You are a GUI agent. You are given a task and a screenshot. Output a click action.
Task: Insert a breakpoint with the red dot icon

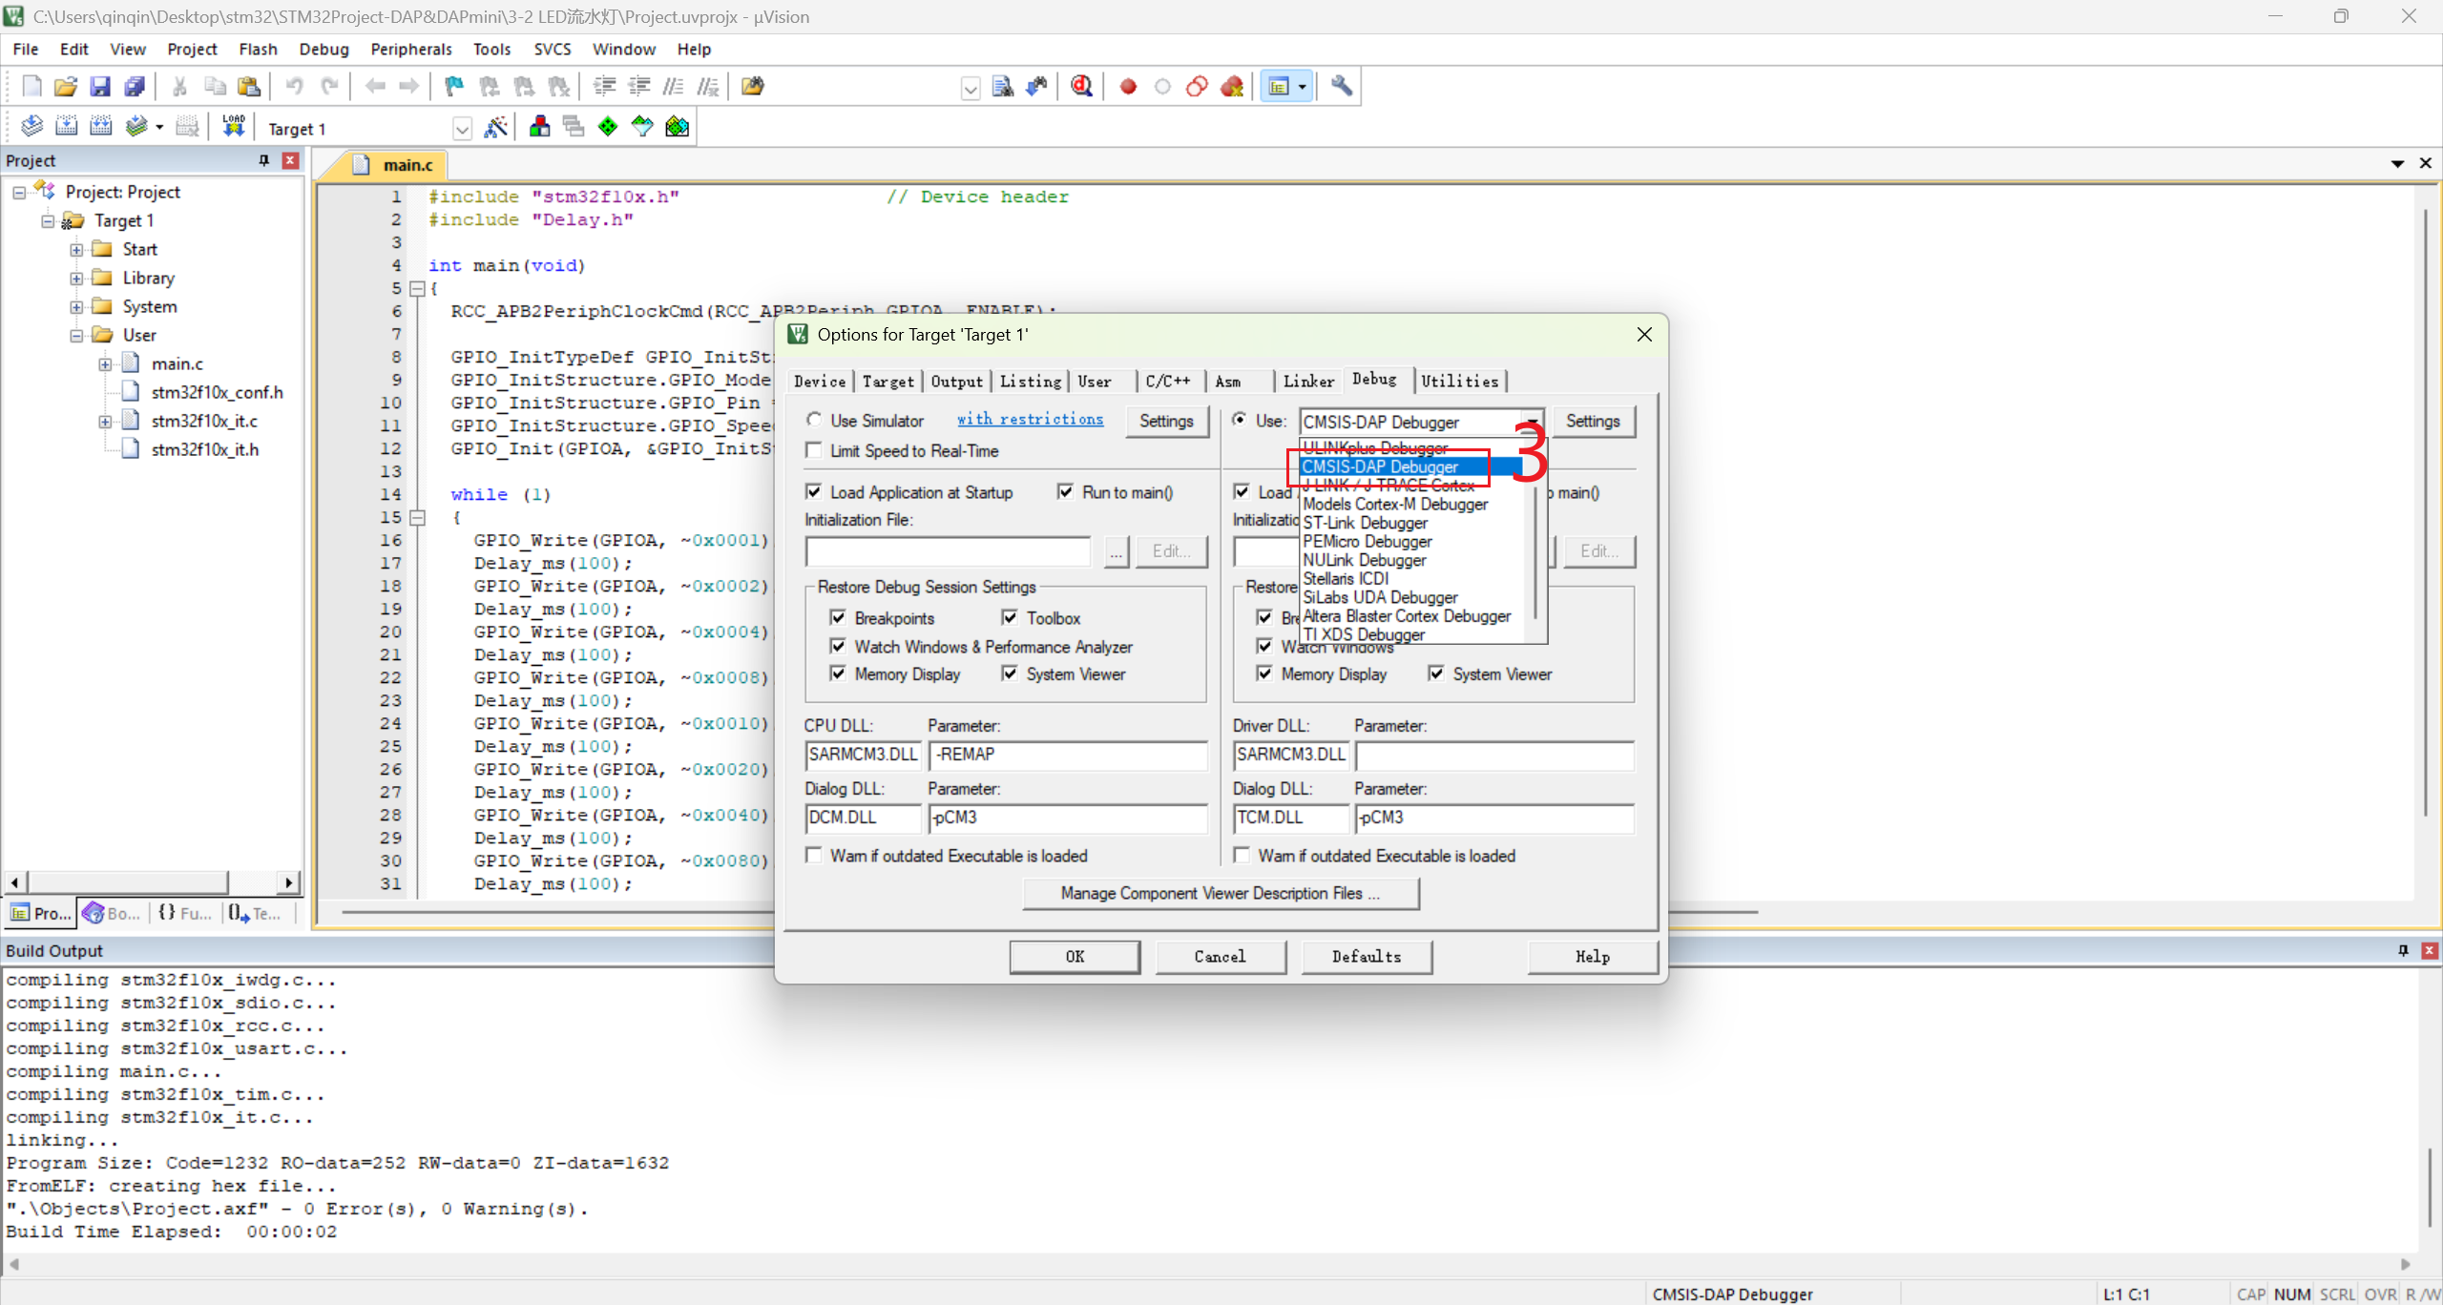click(x=1128, y=87)
